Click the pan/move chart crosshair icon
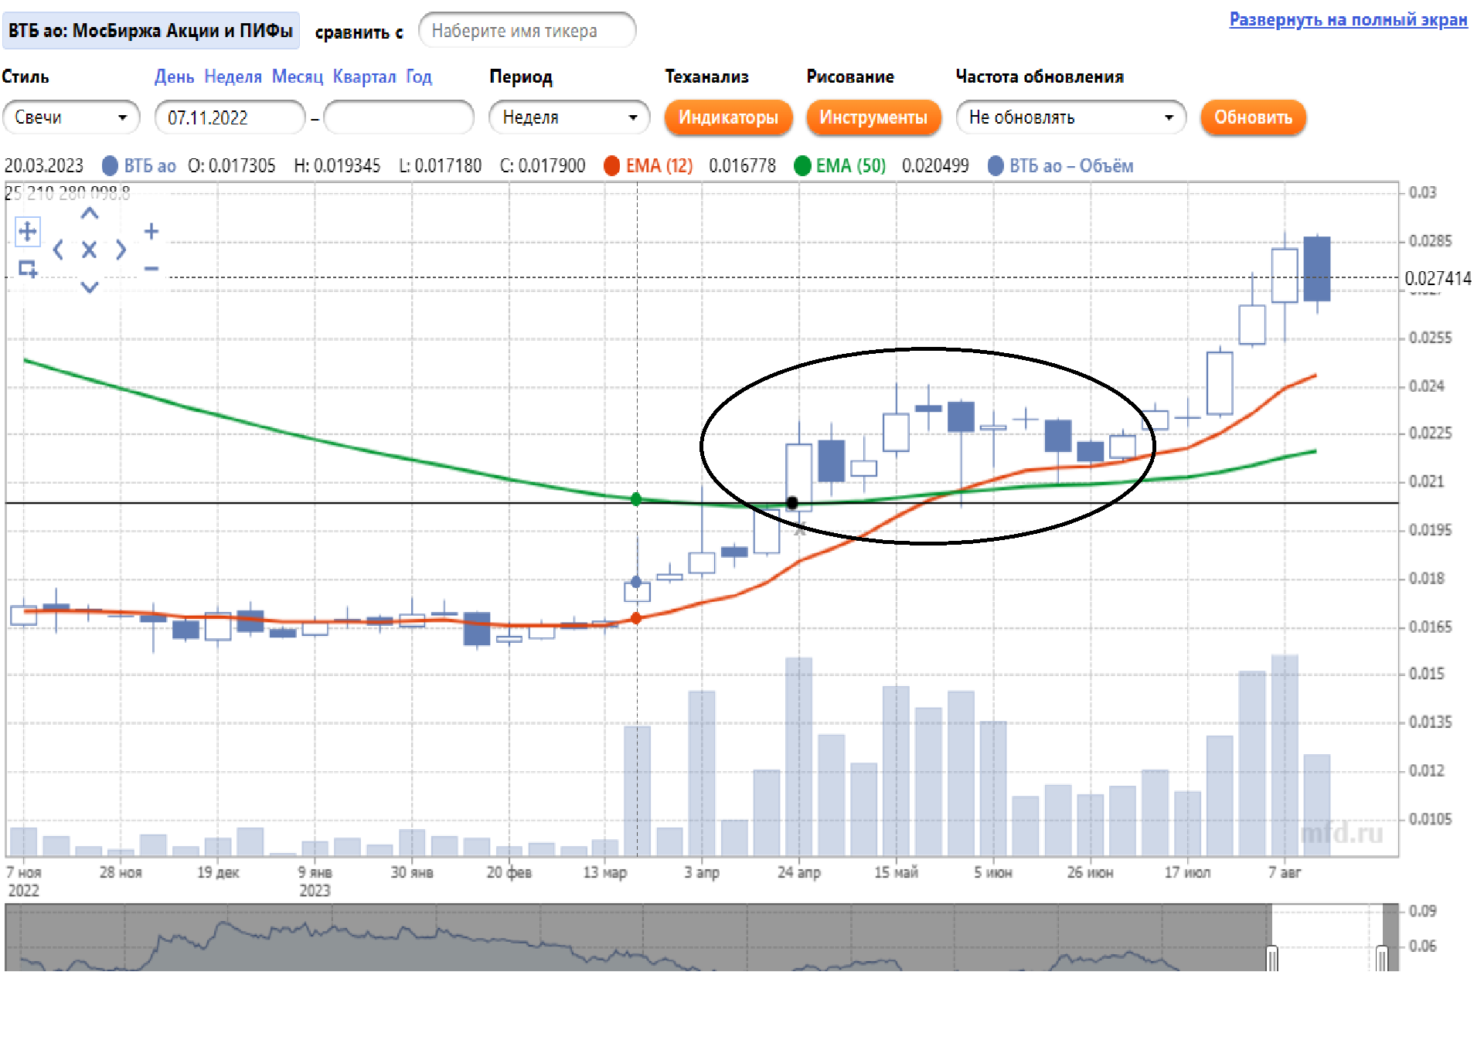This screenshot has width=1484, height=1040. point(28,231)
